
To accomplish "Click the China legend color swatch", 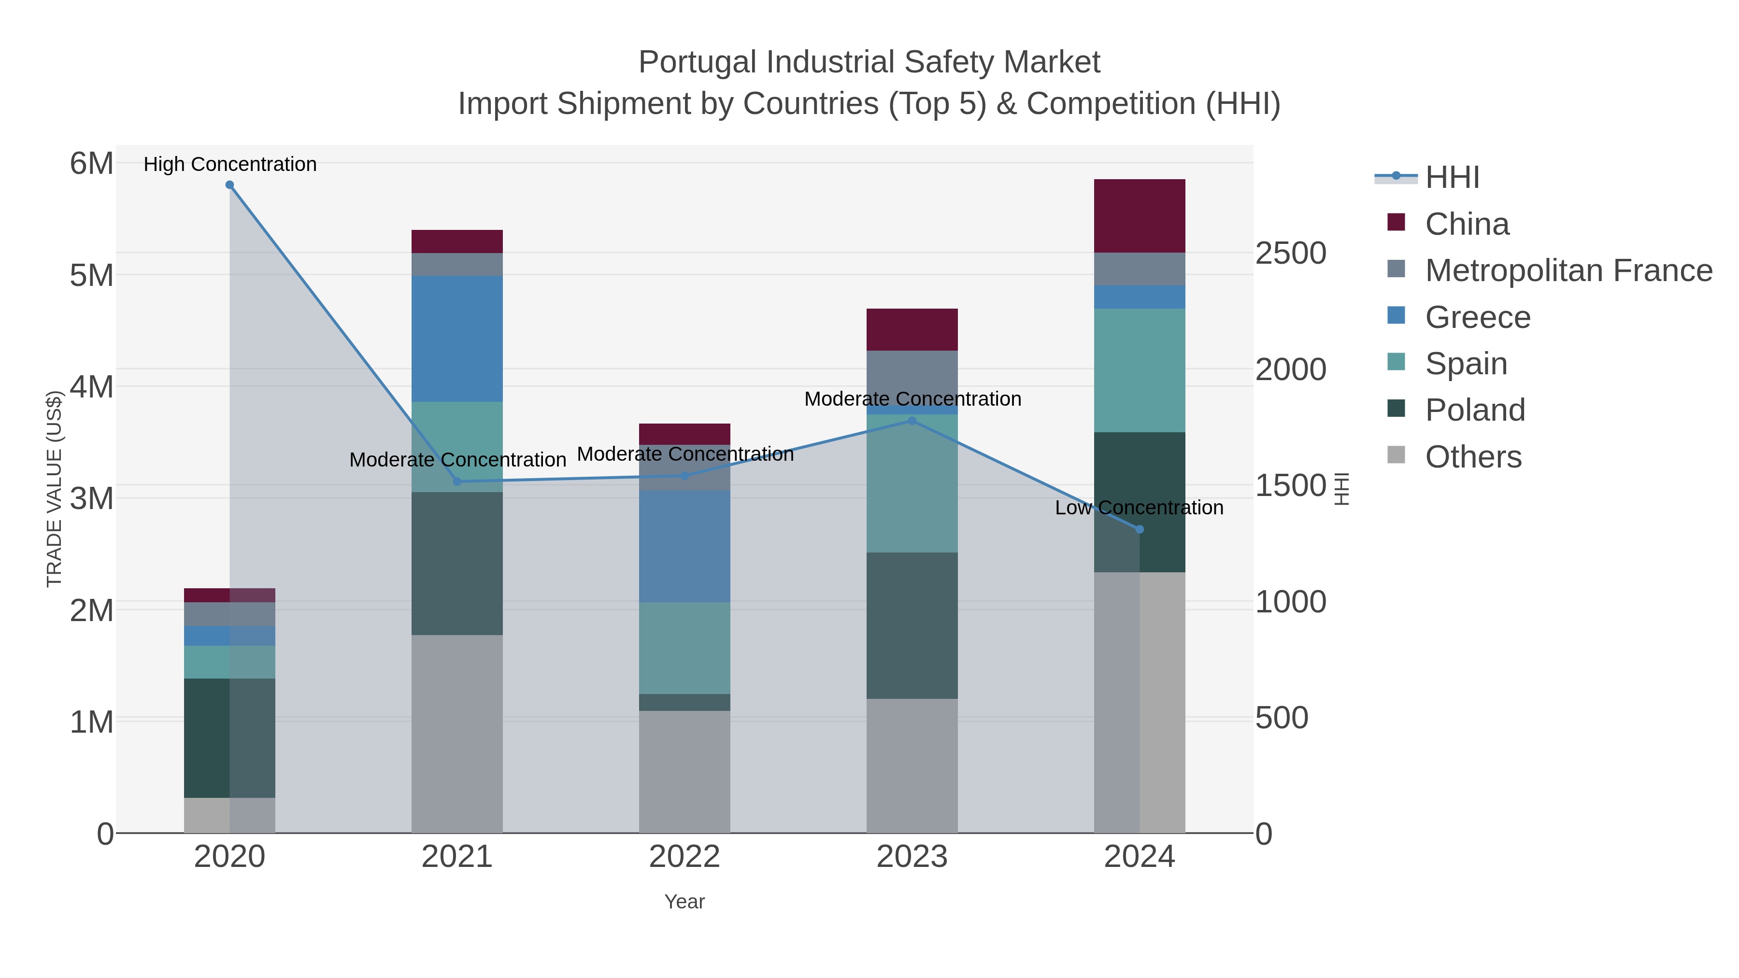I will tap(1396, 223).
